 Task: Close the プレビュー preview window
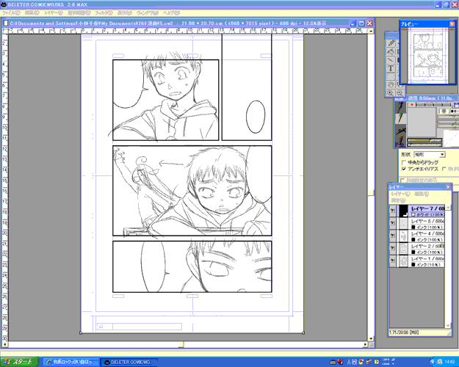coord(452,24)
